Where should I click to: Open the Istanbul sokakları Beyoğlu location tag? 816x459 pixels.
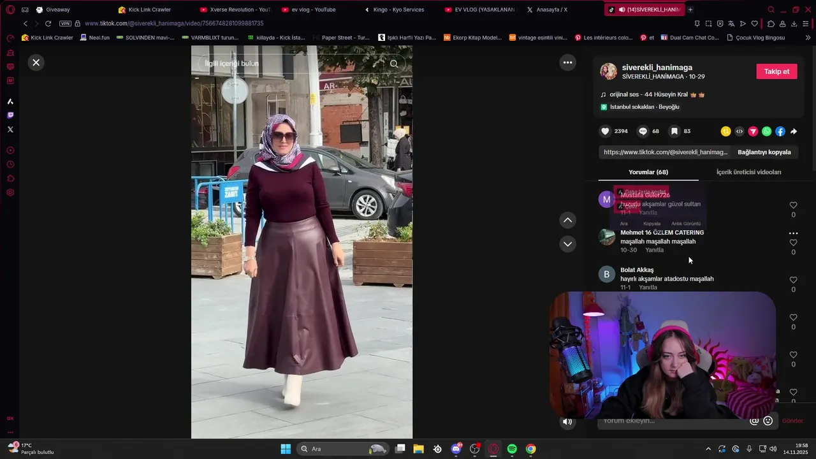click(x=640, y=107)
